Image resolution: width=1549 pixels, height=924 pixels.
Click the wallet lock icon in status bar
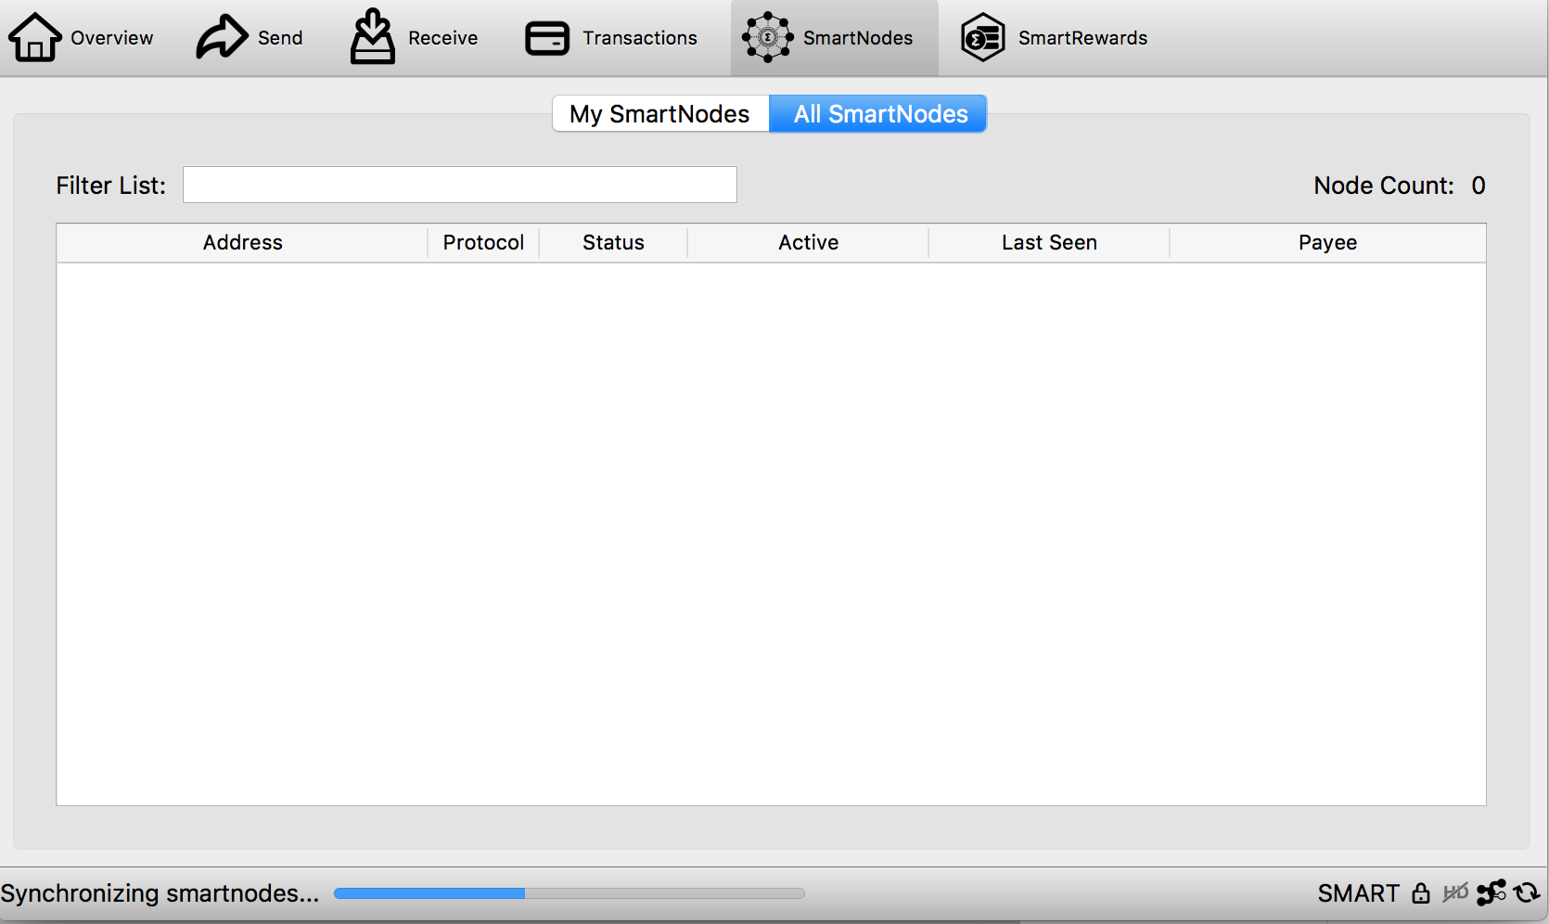(x=1421, y=892)
